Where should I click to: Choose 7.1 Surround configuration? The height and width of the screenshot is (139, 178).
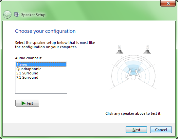pos(27,77)
